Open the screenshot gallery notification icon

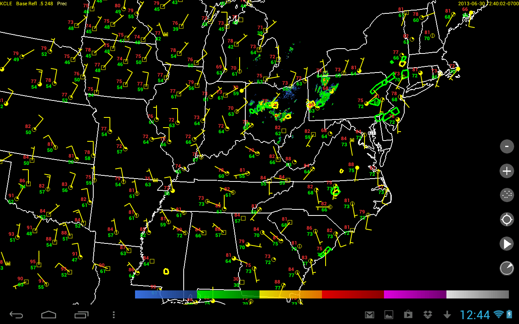(x=389, y=314)
